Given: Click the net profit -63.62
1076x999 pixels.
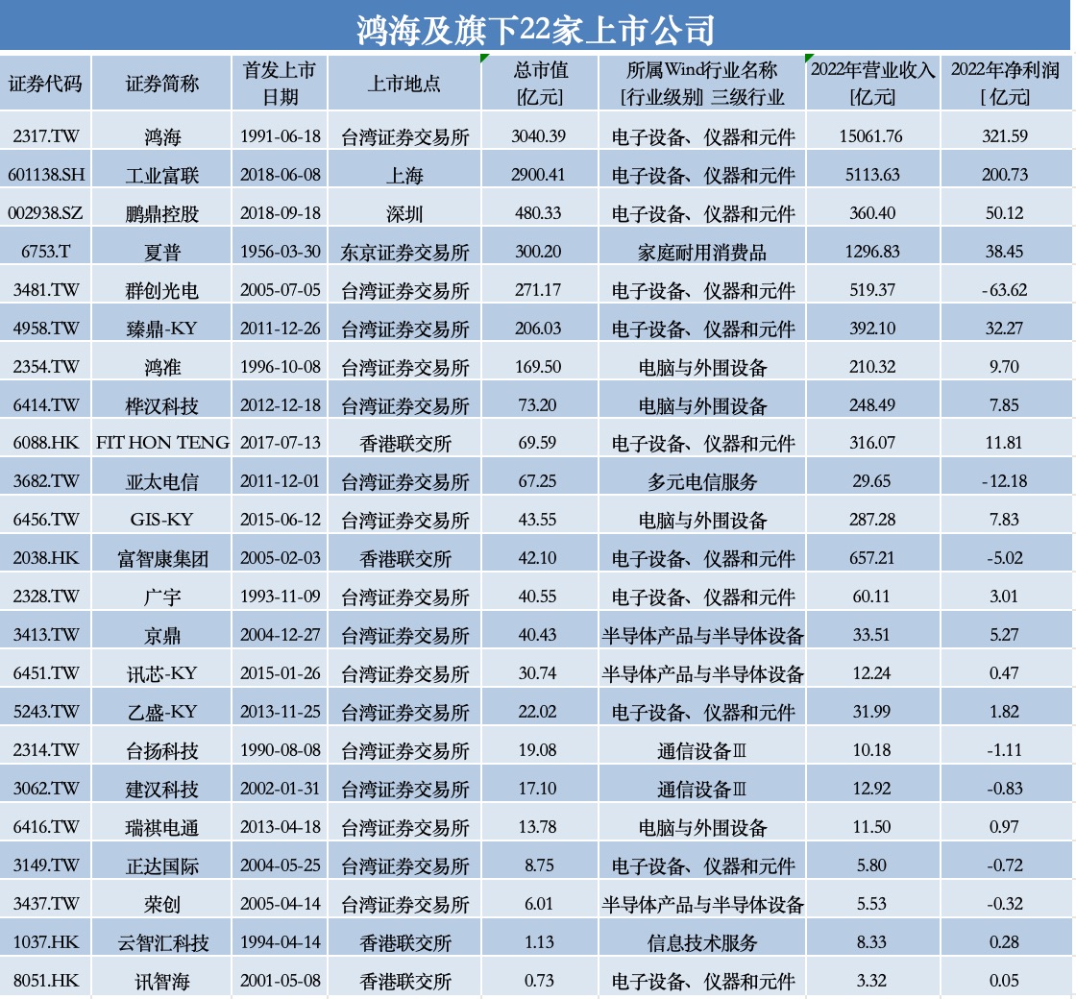Looking at the screenshot, I should click(x=1005, y=290).
